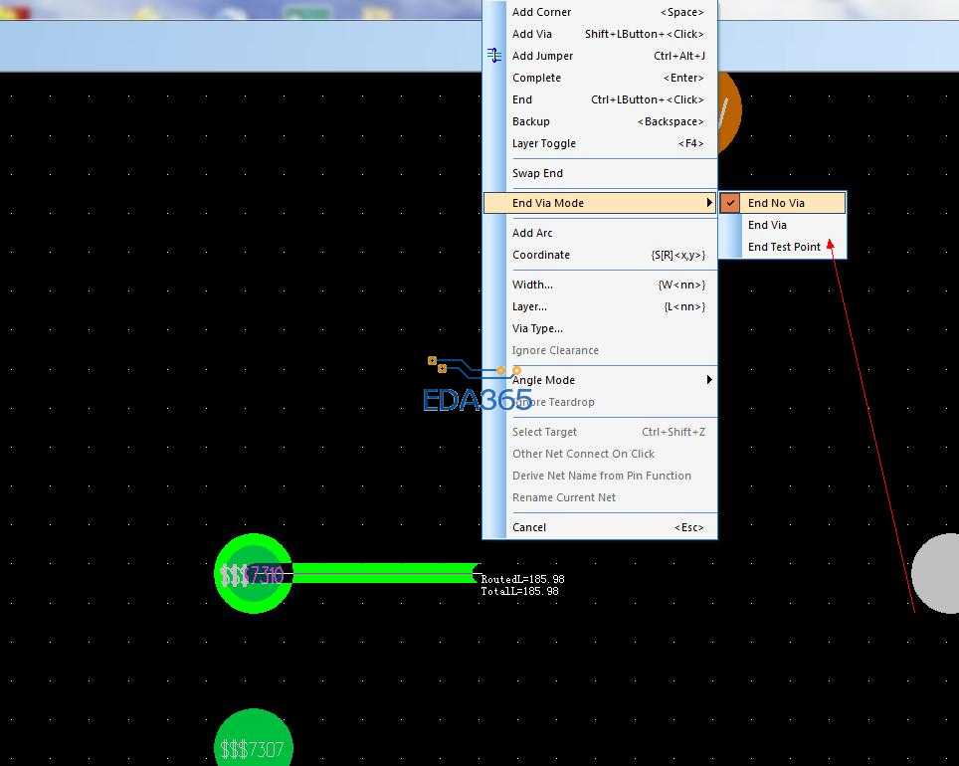
Task: Expand the Angle Mode submenu
Action: pyautogui.click(x=599, y=381)
